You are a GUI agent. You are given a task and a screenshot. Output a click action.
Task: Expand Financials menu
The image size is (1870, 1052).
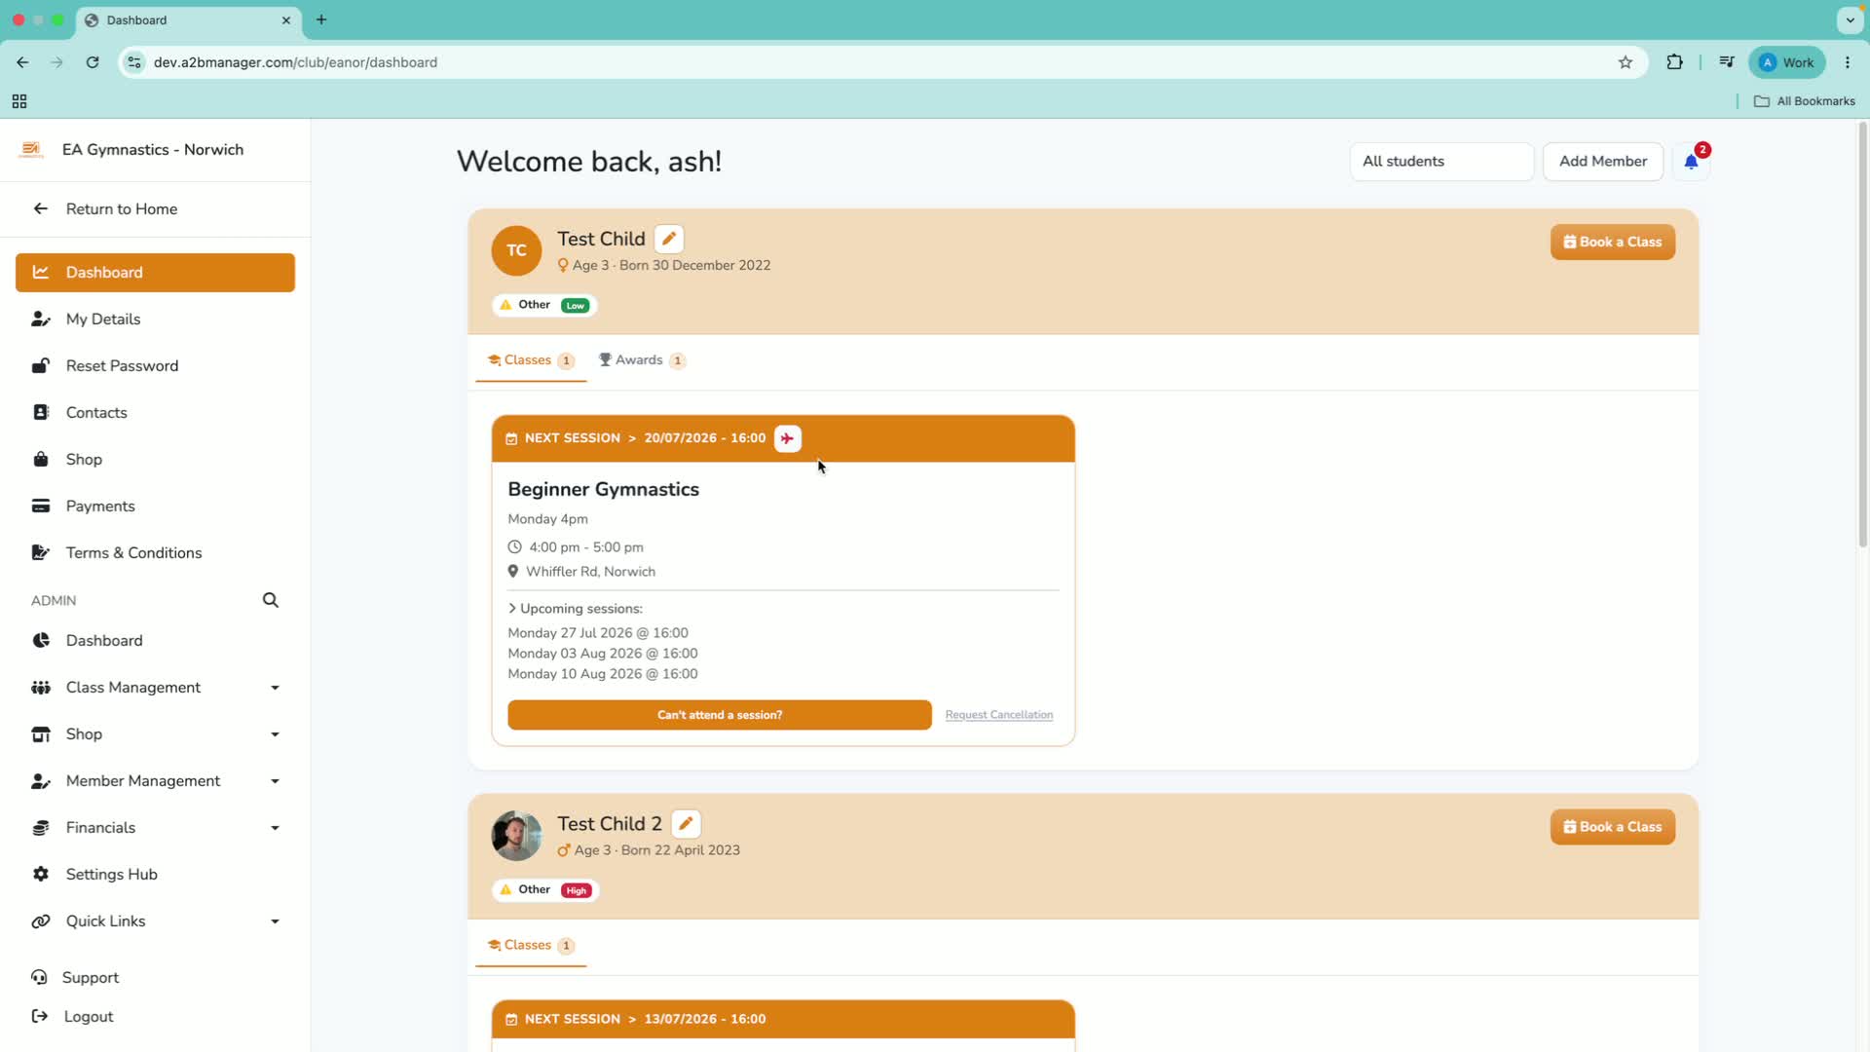tap(156, 828)
